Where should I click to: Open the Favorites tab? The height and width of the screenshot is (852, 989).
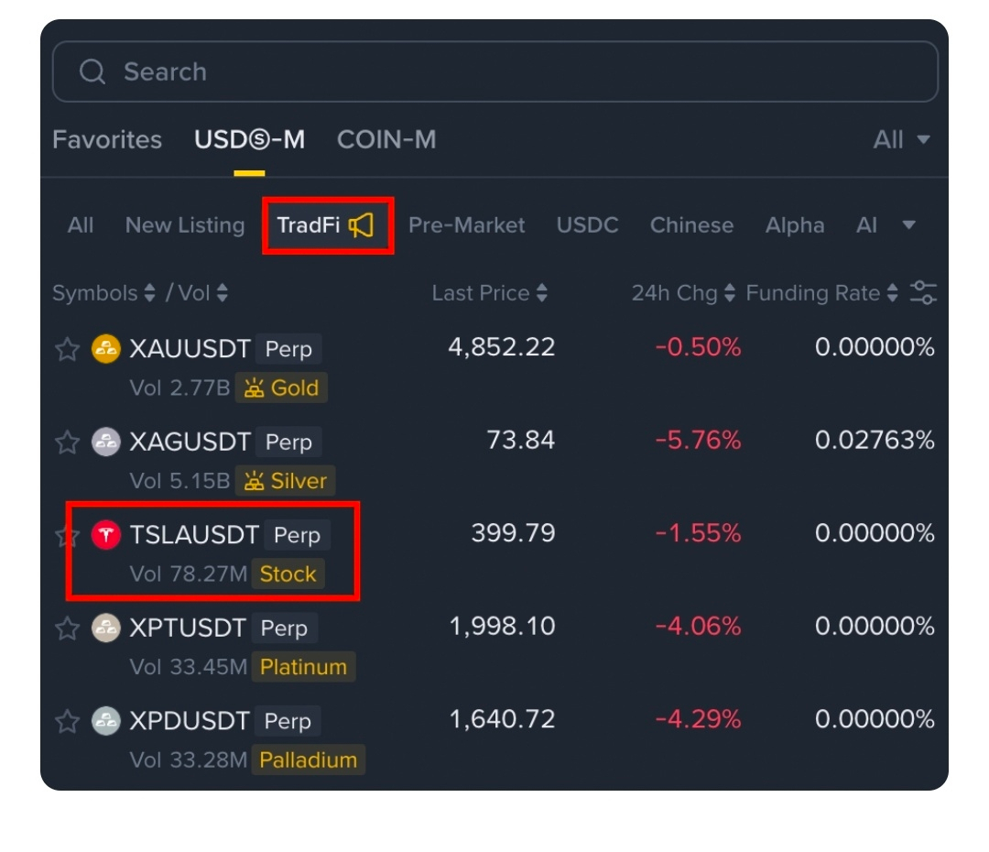pyautogui.click(x=107, y=140)
